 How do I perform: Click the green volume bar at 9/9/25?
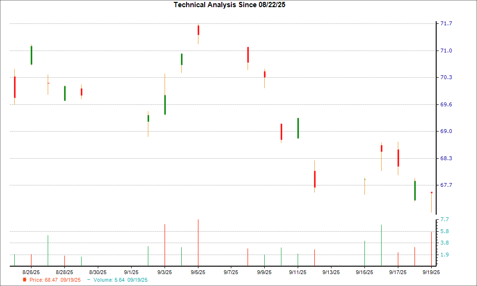[x=264, y=260]
